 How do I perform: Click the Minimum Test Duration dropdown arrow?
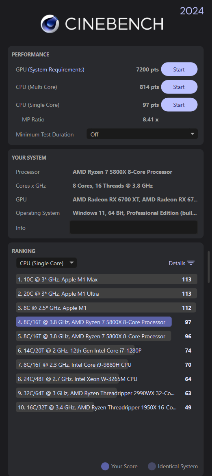(x=192, y=134)
